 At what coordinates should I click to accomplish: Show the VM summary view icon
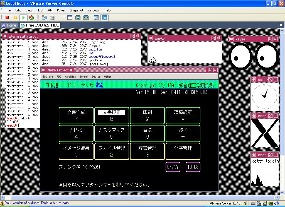[96, 18]
